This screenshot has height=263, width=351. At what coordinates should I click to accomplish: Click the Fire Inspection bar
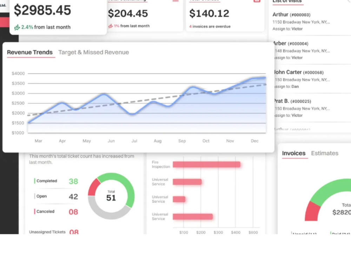point(206,164)
